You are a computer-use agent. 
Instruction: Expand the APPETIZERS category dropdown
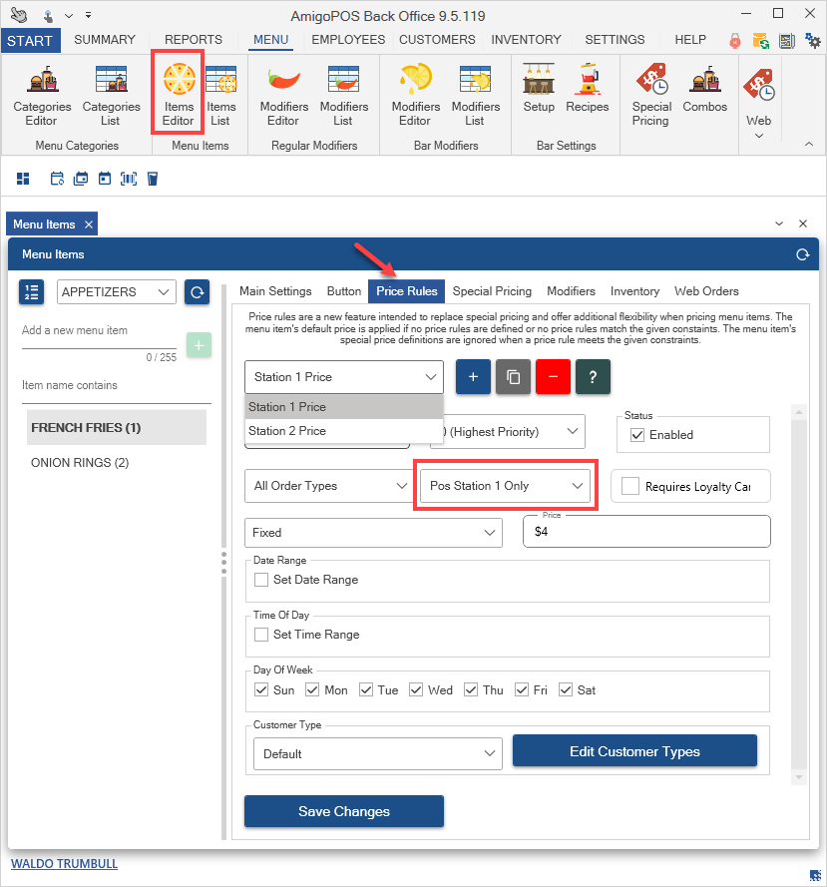(117, 292)
